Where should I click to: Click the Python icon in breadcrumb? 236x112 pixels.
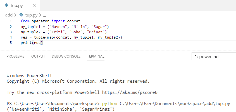click(21, 15)
